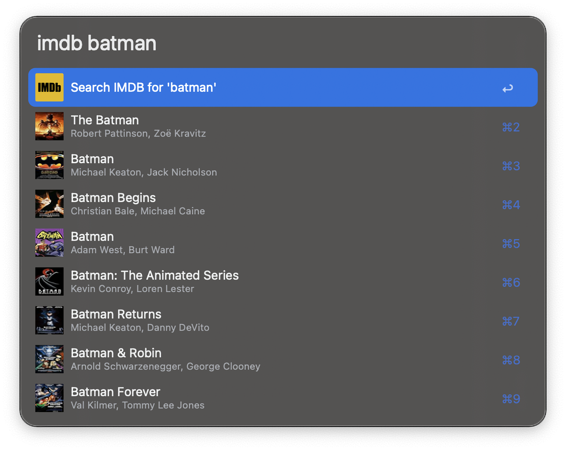Click the ⌘2 shortcut label
This screenshot has width=566, height=450.
point(511,127)
